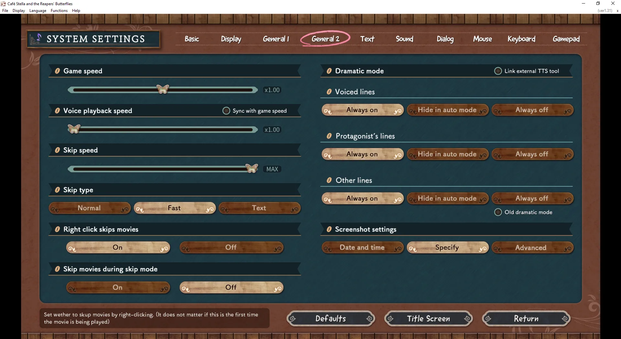This screenshot has height=339, width=621.
Task: Open the Basic settings tab
Action: click(x=192, y=39)
